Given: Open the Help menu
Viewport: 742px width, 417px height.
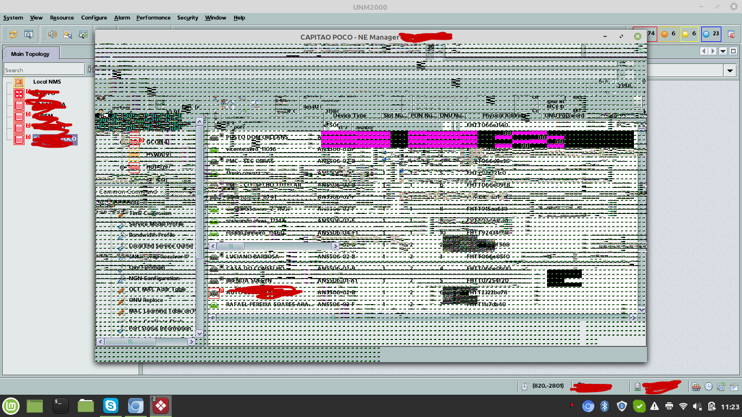Looking at the screenshot, I should point(240,17).
